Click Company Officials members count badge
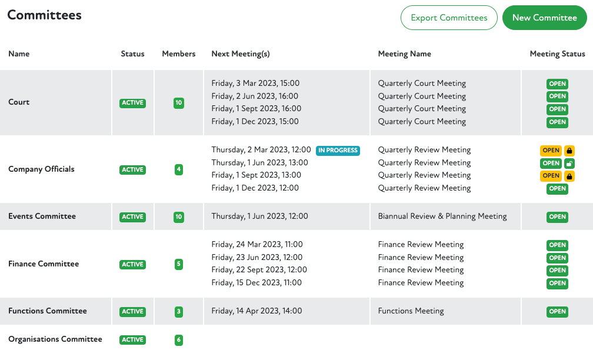Image resolution: width=593 pixels, height=350 pixels. (x=179, y=170)
